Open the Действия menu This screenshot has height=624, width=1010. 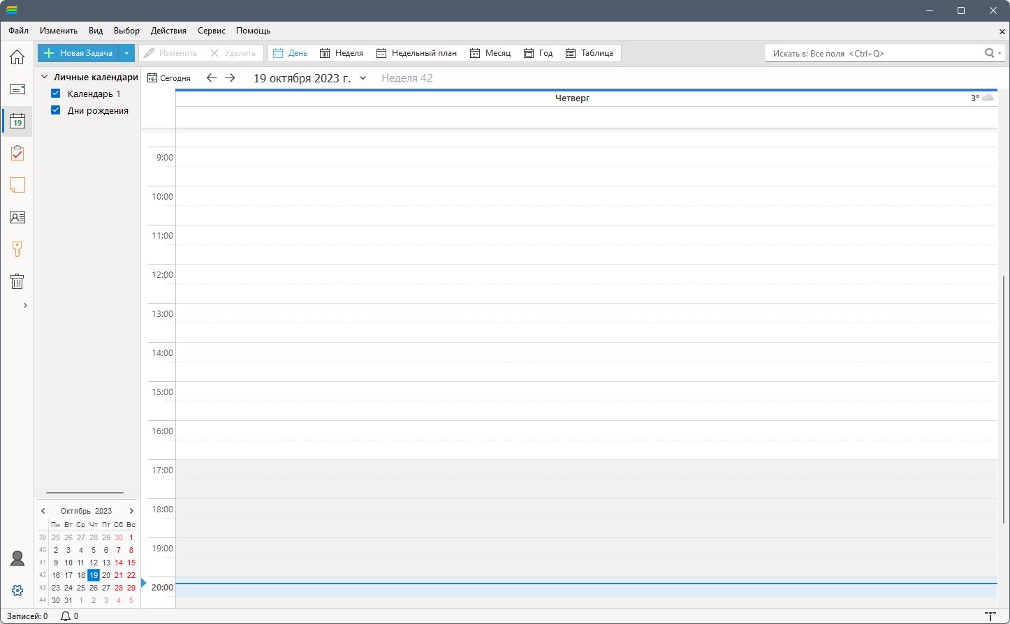pos(168,31)
